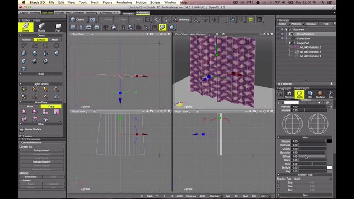Click the Browser Boolean button
The height and width of the screenshot is (199, 354).
pos(311,24)
